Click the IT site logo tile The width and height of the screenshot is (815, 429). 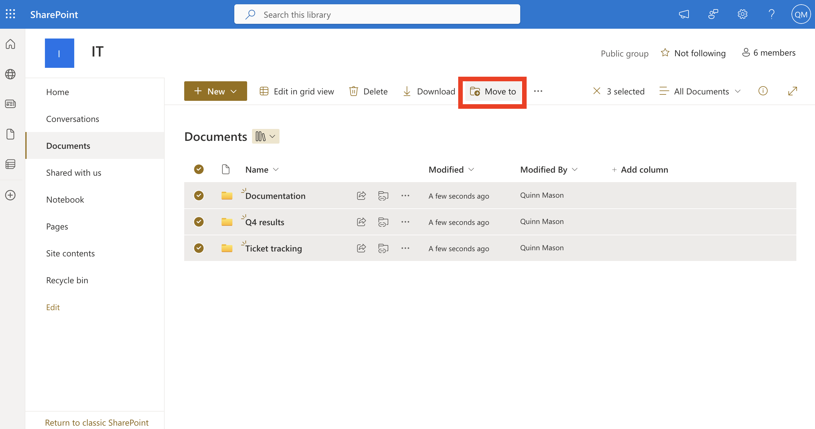point(60,53)
